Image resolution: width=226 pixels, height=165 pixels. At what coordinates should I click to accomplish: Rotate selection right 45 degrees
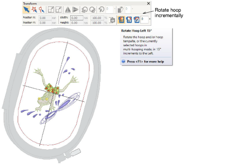[x=92, y=9]
